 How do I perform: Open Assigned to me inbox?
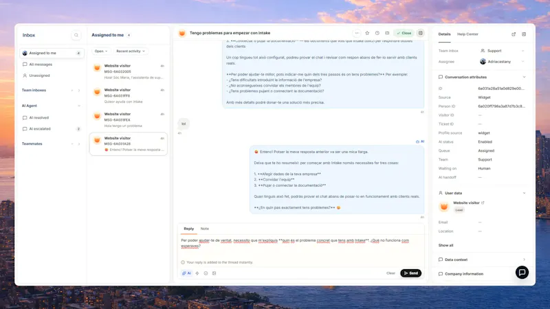52,54
